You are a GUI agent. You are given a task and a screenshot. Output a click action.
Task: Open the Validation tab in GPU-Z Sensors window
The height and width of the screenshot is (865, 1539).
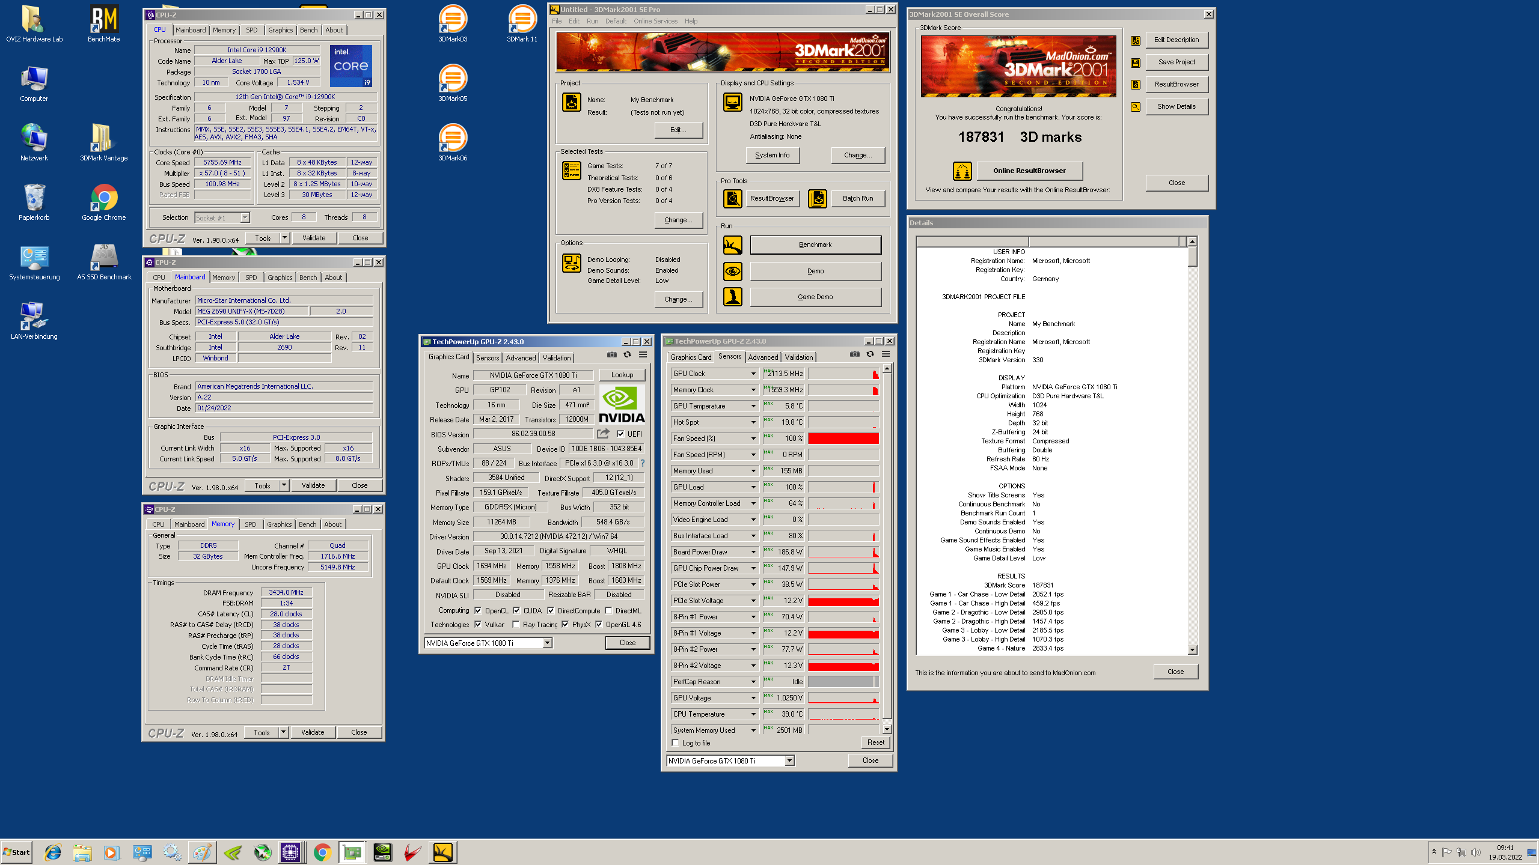pos(798,357)
